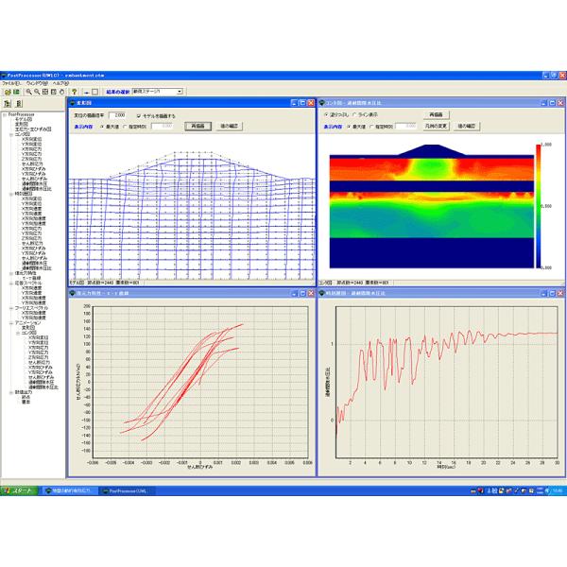Select the line display radio in contour window
567x567 pixels.
(x=354, y=114)
